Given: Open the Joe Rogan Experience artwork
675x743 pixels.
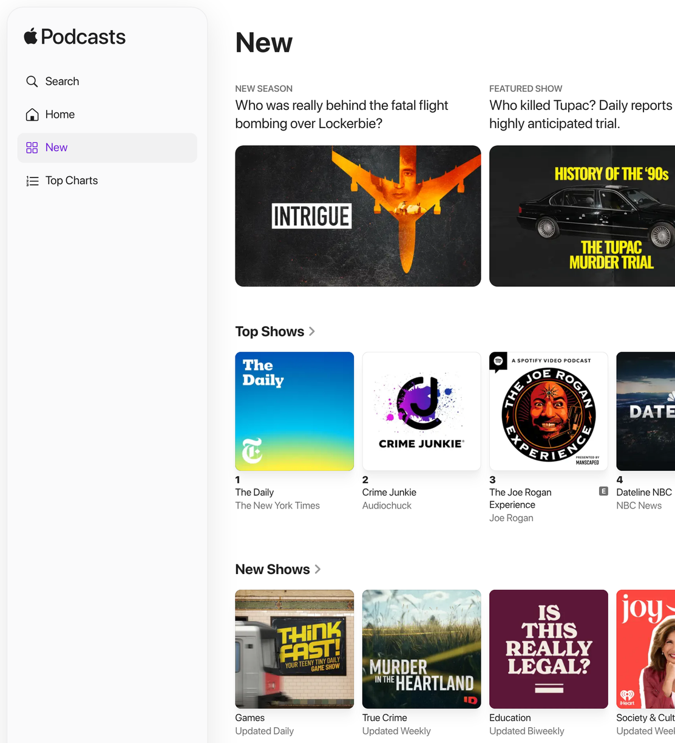Looking at the screenshot, I should (549, 411).
